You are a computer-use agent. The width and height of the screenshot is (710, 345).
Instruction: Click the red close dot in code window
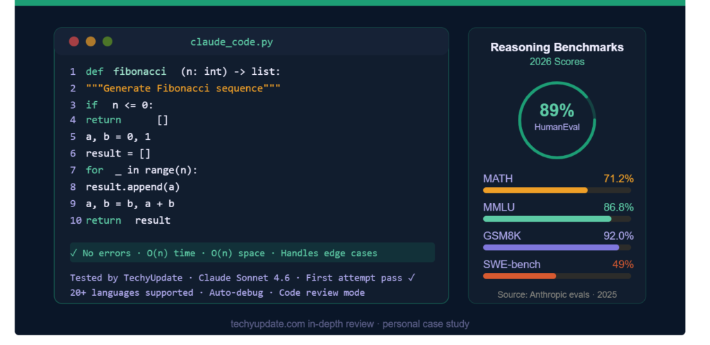[x=73, y=42]
